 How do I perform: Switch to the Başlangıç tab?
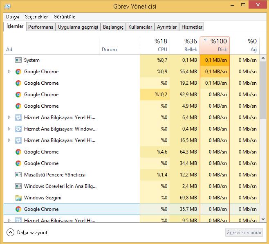pyautogui.click(x=113, y=27)
